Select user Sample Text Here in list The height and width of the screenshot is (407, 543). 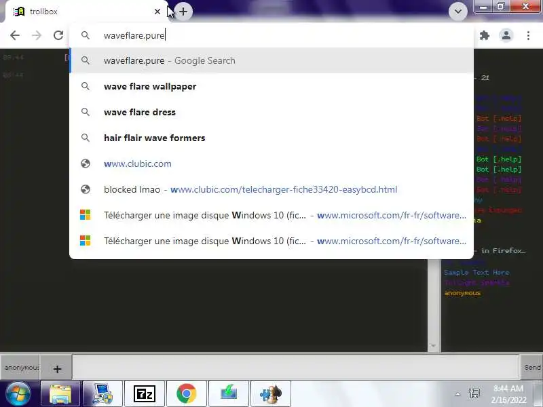point(476,273)
